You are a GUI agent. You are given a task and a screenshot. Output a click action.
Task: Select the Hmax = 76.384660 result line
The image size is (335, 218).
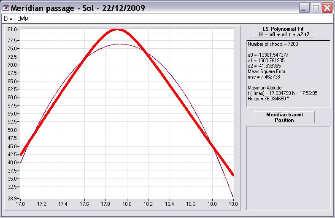(268, 99)
